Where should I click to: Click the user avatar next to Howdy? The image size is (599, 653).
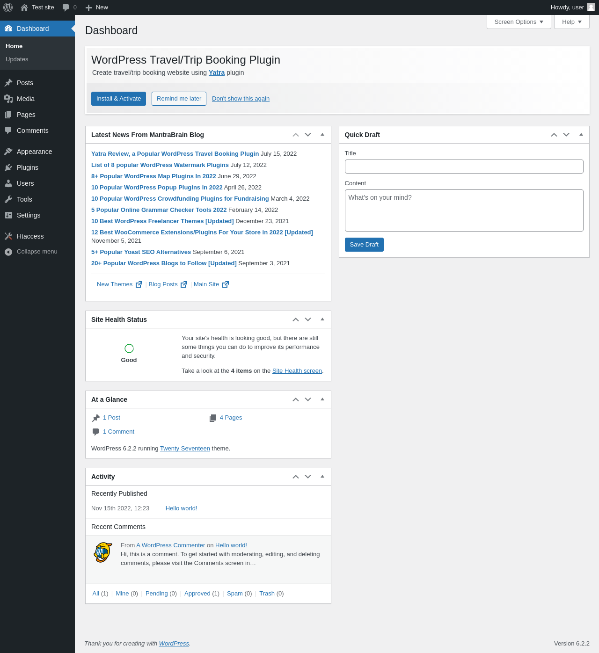(591, 7)
